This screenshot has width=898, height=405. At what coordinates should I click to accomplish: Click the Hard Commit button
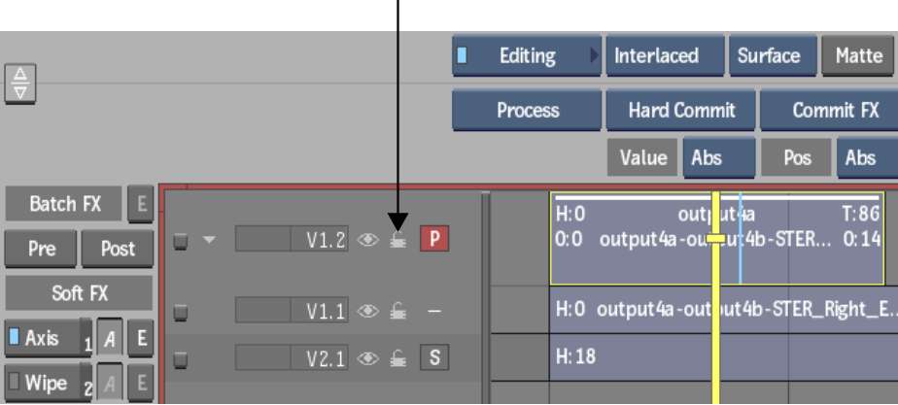tap(681, 110)
